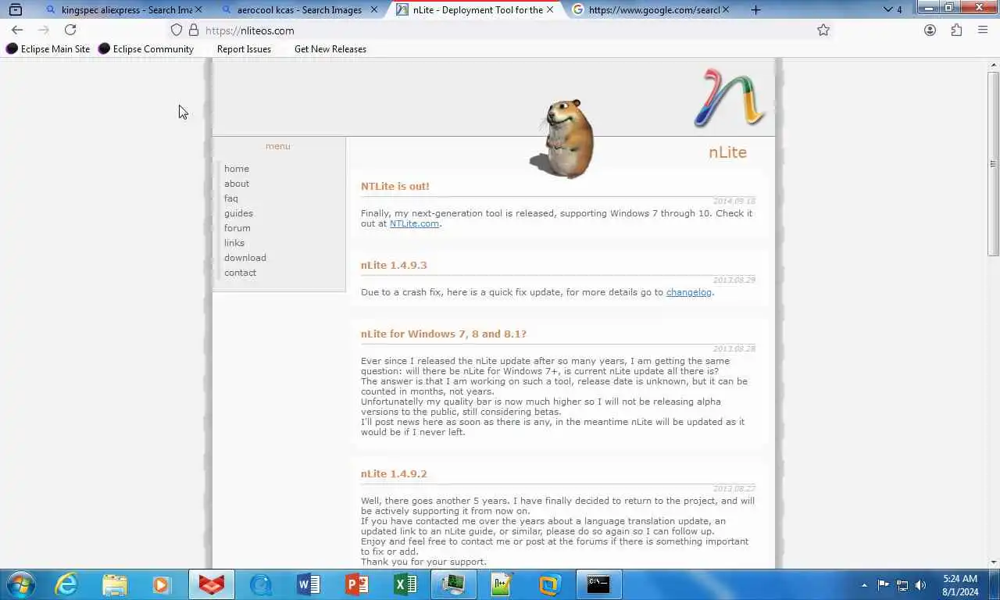The height and width of the screenshot is (600, 1000).
Task: Close the aerocool kcas tab
Action: point(374,9)
